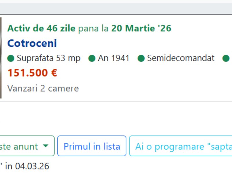Select the Vanzari 2 camere category text
This screenshot has width=232, height=174.
coord(43,88)
